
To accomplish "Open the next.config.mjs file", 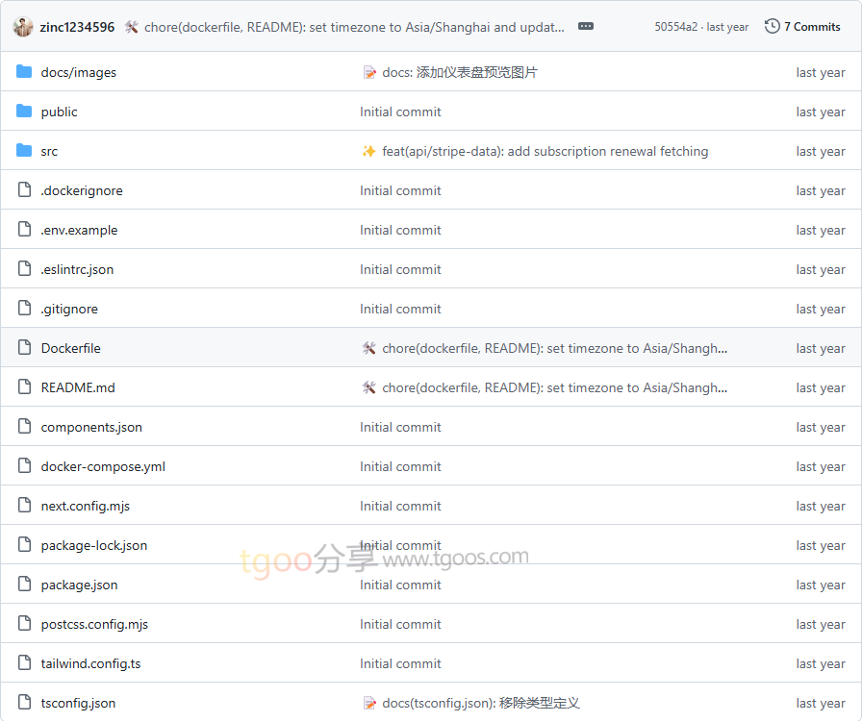I will (x=86, y=506).
